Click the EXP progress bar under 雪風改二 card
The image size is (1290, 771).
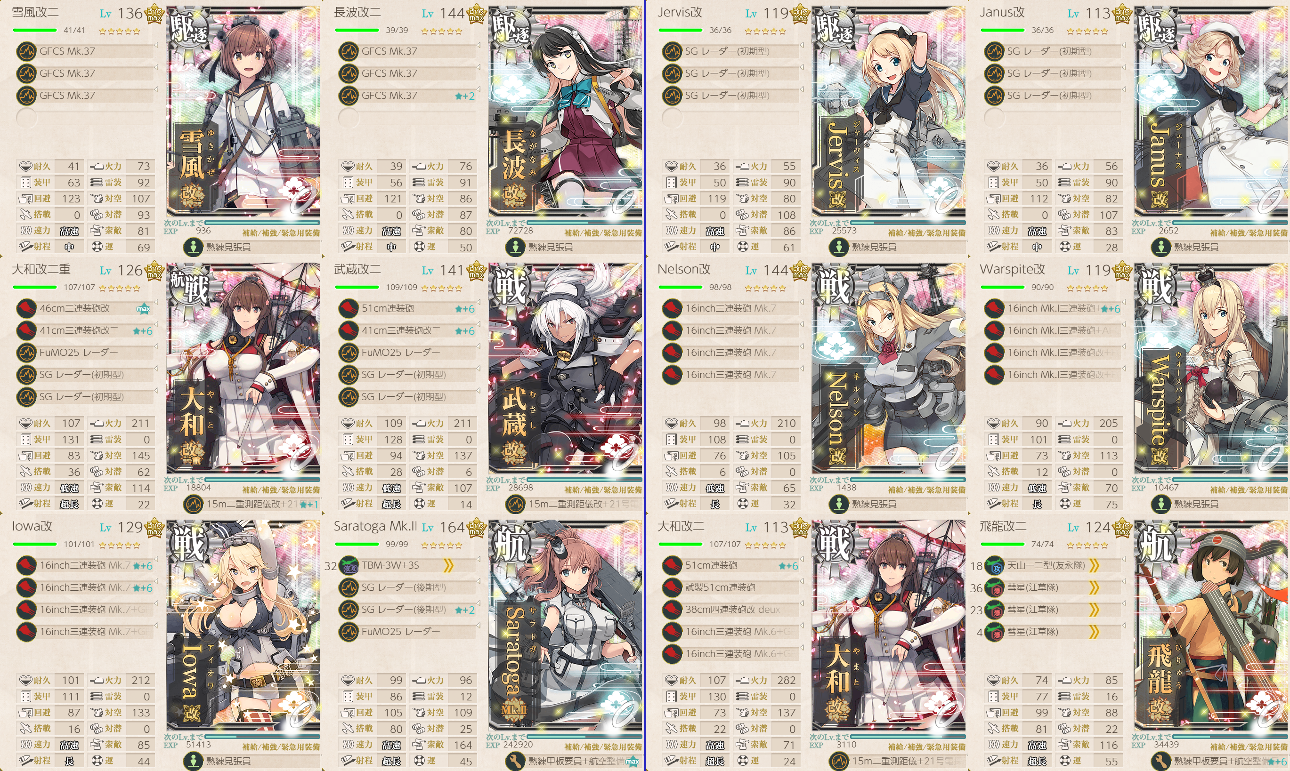[262, 222]
